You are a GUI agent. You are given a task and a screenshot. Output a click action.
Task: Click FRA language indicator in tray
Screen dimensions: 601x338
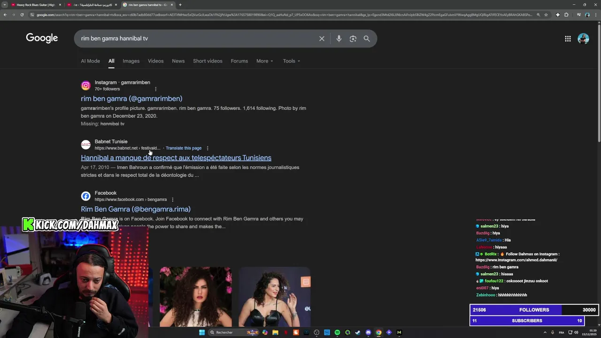pos(561,332)
